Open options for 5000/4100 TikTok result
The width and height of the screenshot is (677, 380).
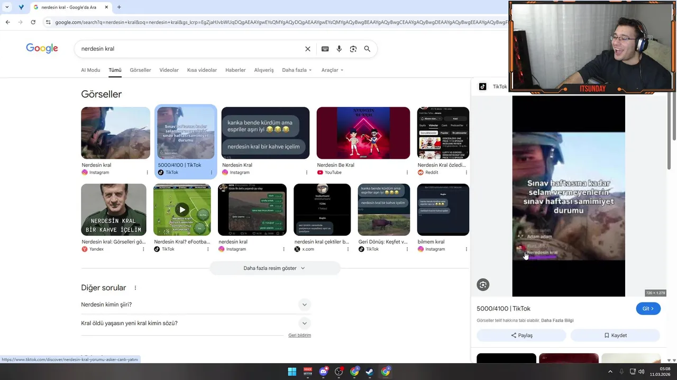pyautogui.click(x=211, y=173)
